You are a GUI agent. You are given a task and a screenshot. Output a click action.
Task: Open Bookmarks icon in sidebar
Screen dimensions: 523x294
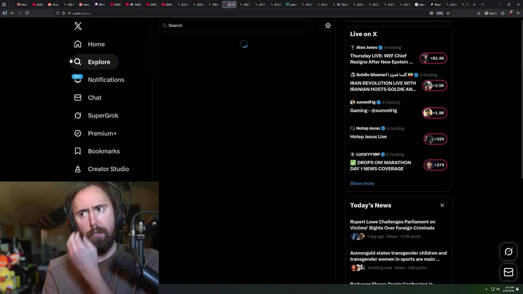pos(78,151)
